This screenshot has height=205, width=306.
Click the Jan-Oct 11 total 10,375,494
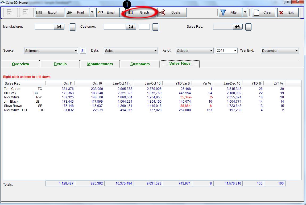[119, 183]
